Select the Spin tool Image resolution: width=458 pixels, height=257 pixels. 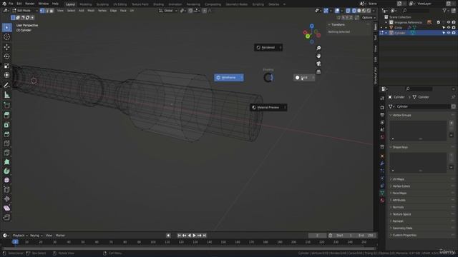pos(6,171)
